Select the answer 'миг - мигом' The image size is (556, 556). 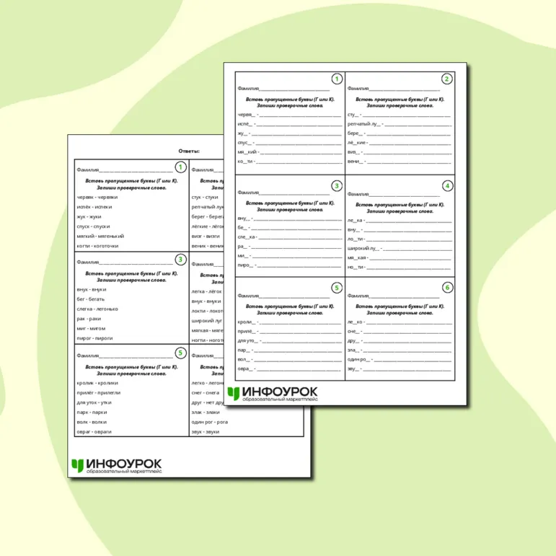point(91,328)
